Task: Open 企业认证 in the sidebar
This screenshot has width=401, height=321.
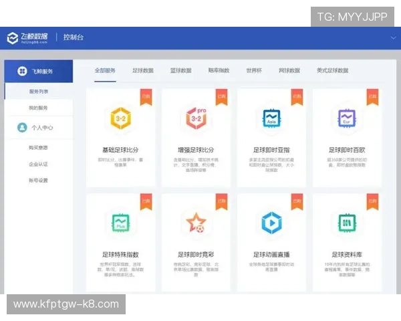Action: click(x=38, y=164)
